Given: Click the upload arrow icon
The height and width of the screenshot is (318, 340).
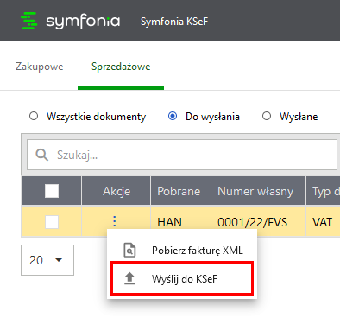Looking at the screenshot, I should tap(129, 278).
